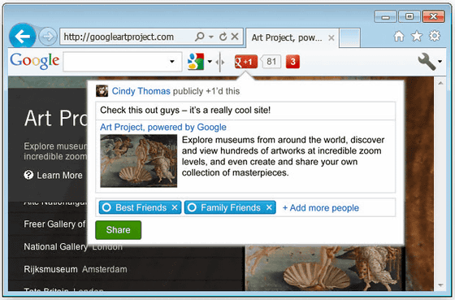The width and height of the screenshot is (455, 300).
Task: Refresh the page with the reload icon
Action: 223,37
